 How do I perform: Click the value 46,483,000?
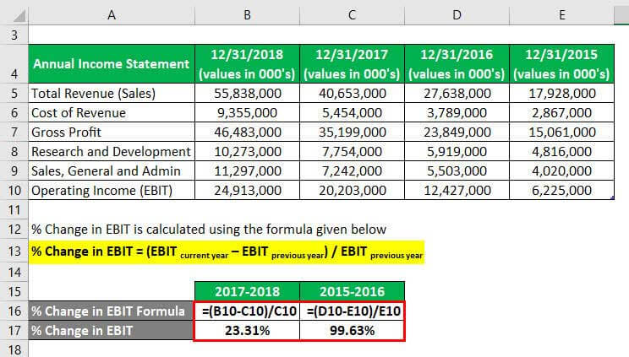[x=247, y=132]
